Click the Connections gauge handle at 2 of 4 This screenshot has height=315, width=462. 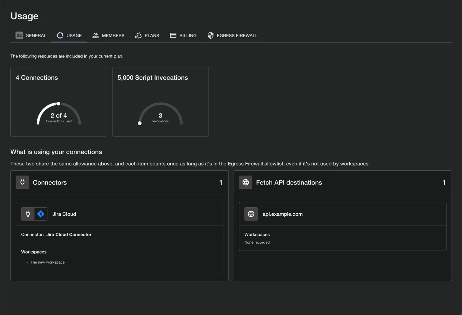coord(58,104)
